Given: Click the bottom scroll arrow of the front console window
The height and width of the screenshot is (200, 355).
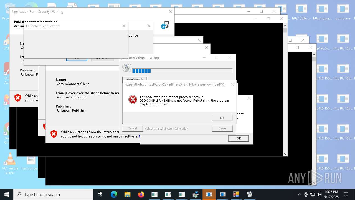Looking at the screenshot, I should pos(285,154).
